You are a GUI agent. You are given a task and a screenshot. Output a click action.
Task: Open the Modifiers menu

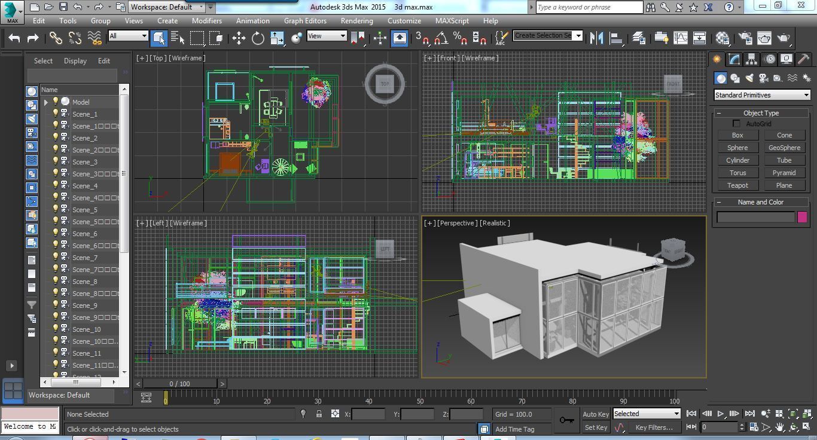coord(207,20)
